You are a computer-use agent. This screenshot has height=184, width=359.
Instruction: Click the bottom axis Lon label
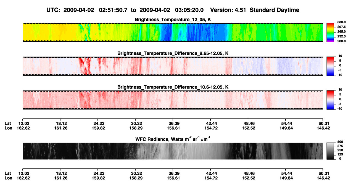[8, 178]
